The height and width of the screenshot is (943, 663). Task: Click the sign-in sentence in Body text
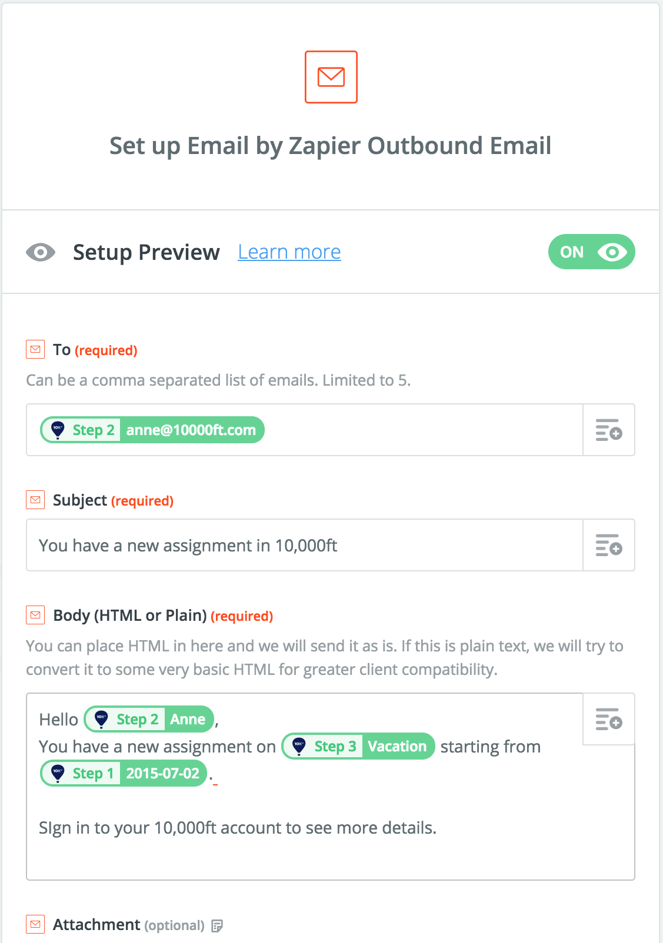[x=238, y=828]
